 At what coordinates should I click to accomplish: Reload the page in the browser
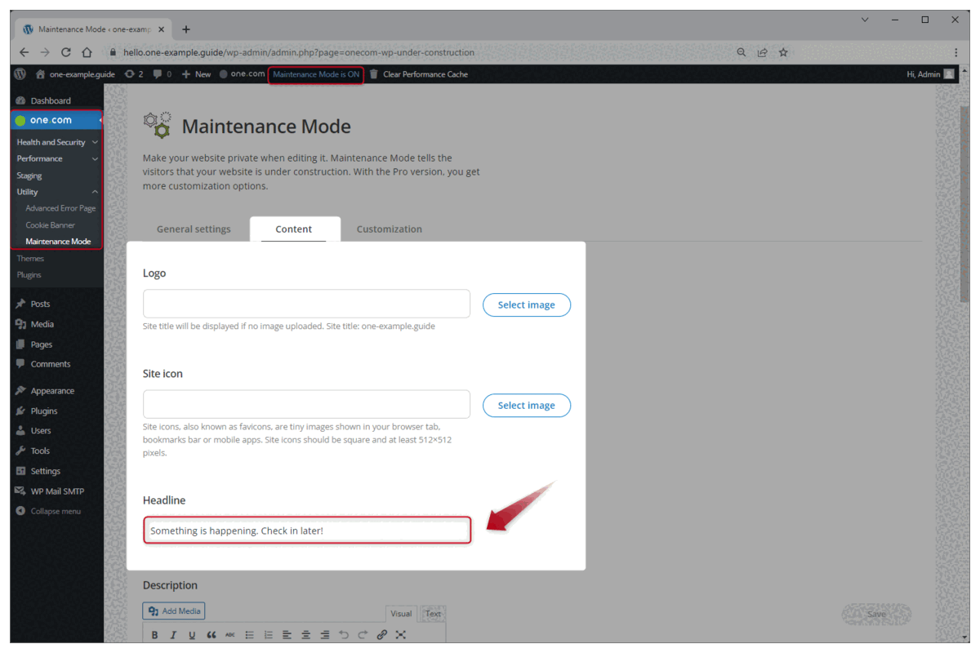pos(66,52)
